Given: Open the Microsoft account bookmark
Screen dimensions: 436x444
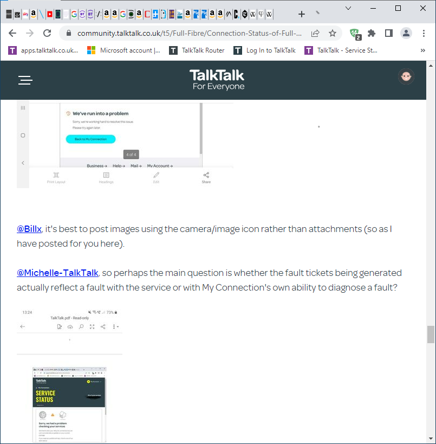Looking at the screenshot, I should pos(123,50).
